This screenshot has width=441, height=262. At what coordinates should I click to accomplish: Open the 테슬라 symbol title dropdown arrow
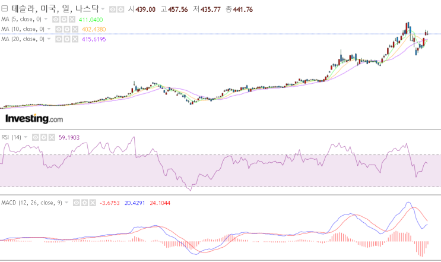(x=103, y=10)
